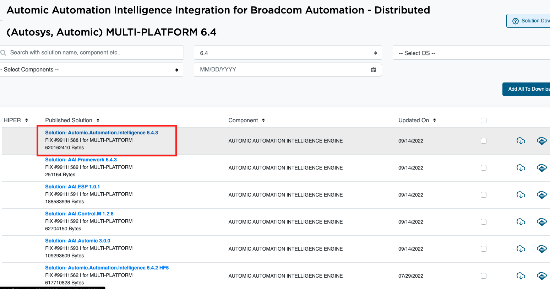
Task: Open the cloud preview icon for AAI.Framework 6.4.3
Action: click(541, 168)
